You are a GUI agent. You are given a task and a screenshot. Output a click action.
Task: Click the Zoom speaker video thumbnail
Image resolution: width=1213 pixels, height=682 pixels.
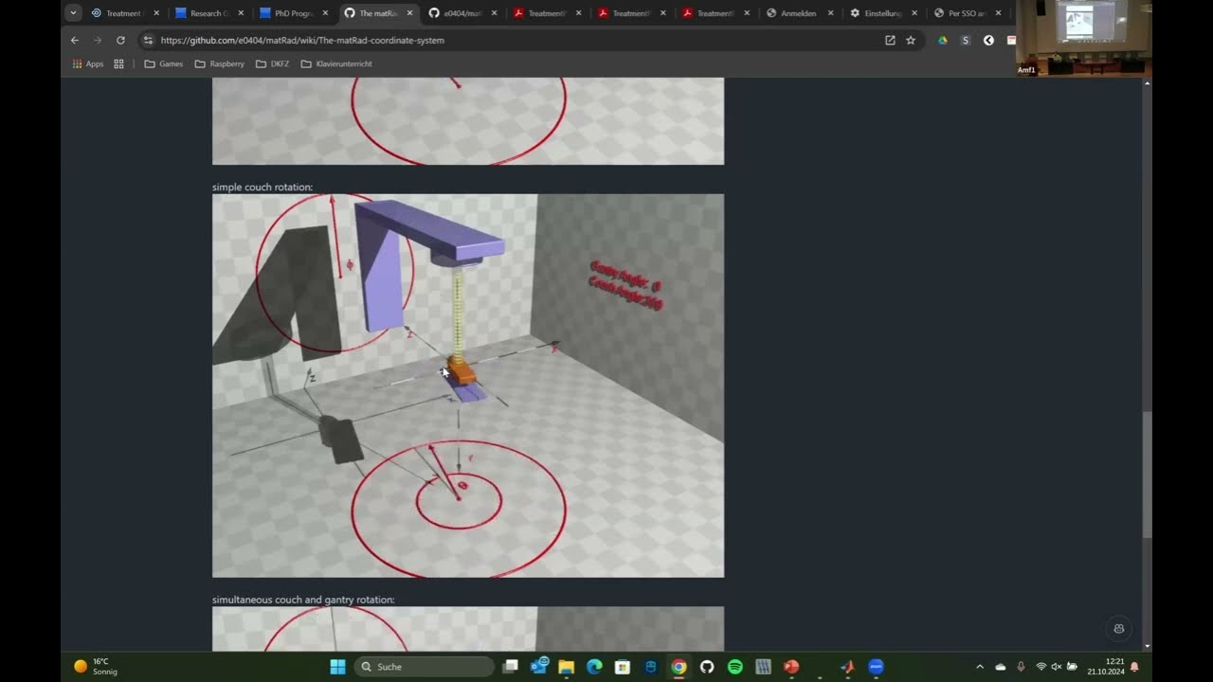point(1083,38)
